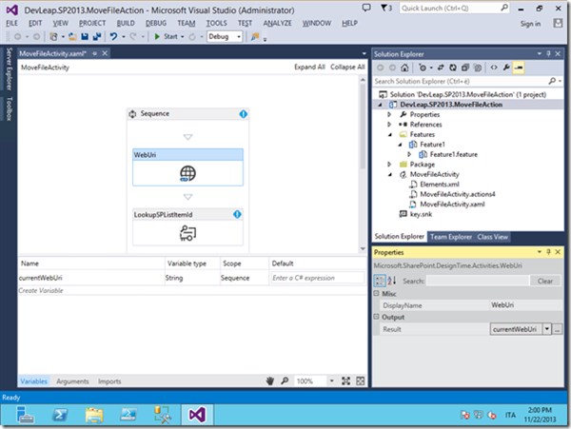
Task: Open the DEBUG menu
Action: (x=156, y=23)
